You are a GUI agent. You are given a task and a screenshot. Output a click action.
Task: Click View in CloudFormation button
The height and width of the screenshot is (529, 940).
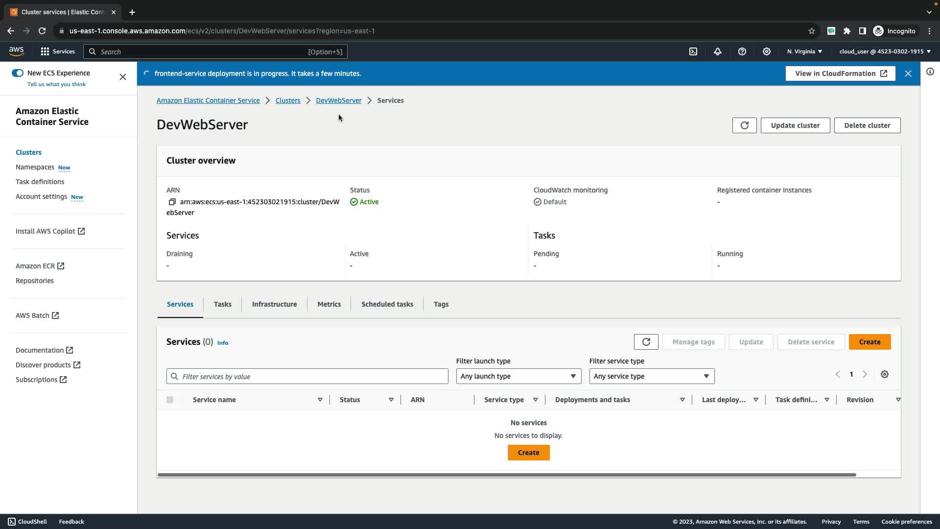[840, 73]
